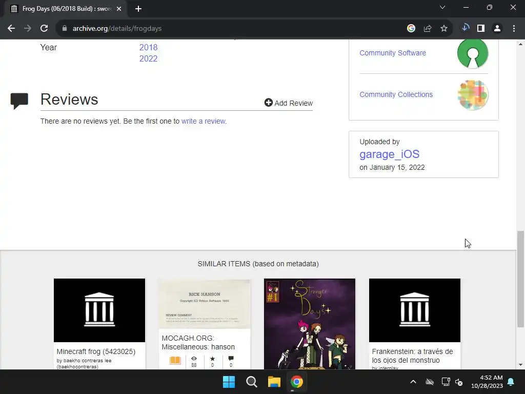Screen dimensions: 525x394
Task: Open the network display tray icon
Action: point(446,382)
